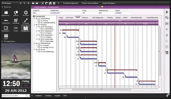This screenshot has height=99, width=171.
Task: Collapse the 03 Inbetriebnahme tree node
Action: coord(34,43)
